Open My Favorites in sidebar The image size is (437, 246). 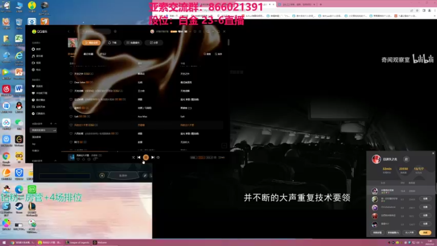coord(37,86)
